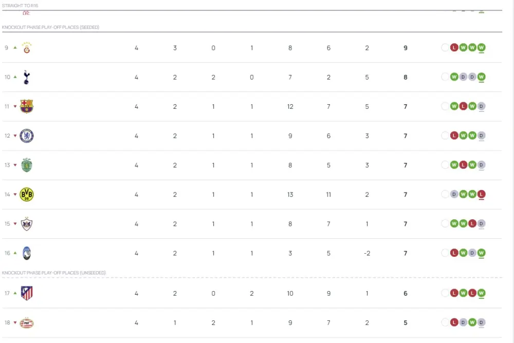Click the Borussia Dortmund BVB logo
Viewport: 514px width, 343px height.
click(x=27, y=195)
